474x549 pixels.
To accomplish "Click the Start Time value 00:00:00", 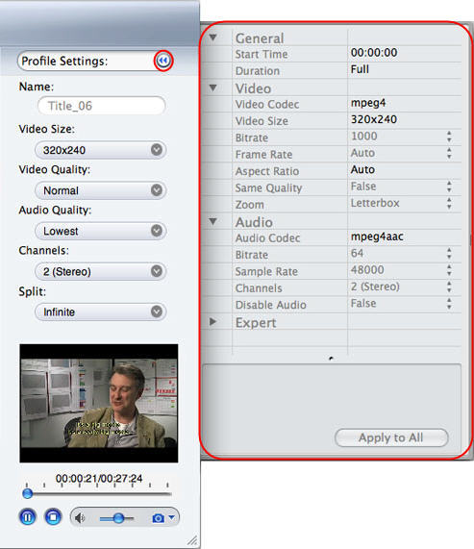I will point(374,53).
